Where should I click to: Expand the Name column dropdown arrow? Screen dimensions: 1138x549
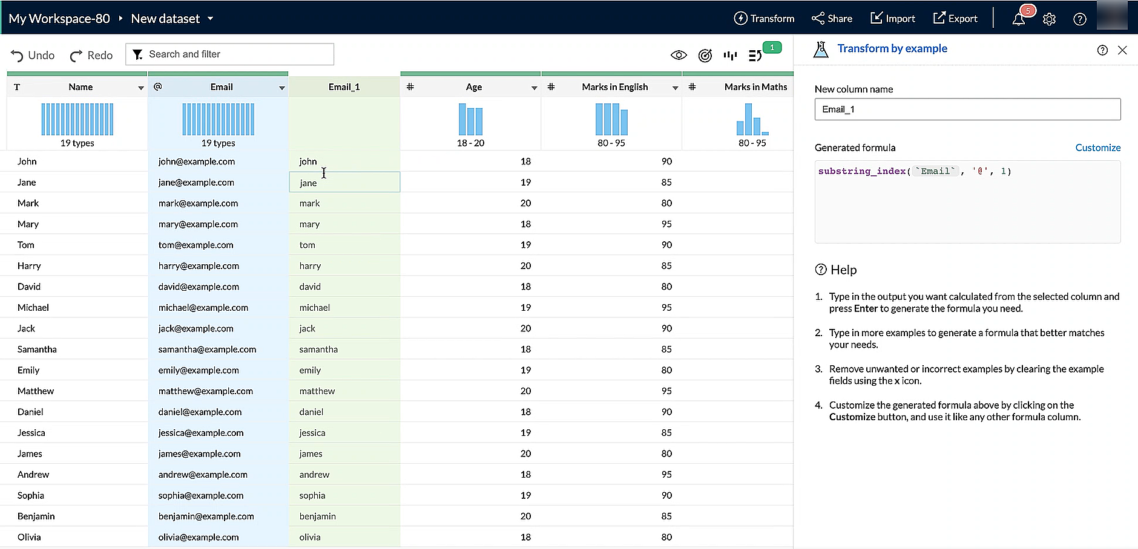point(140,88)
